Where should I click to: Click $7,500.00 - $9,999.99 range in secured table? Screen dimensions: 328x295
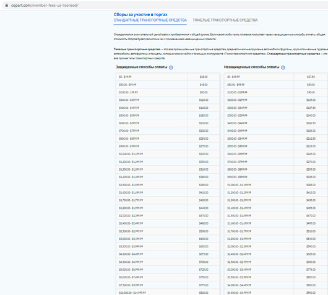[x=131, y=285]
